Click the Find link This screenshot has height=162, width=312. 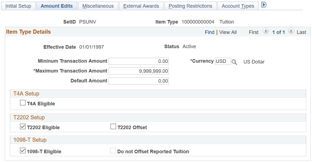209,32
